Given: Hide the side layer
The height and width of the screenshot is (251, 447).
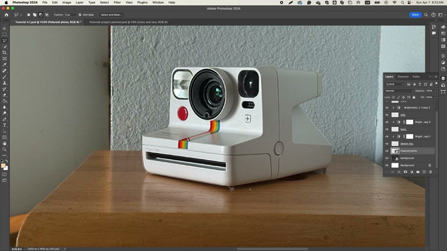Looking at the screenshot, I should (387, 115).
